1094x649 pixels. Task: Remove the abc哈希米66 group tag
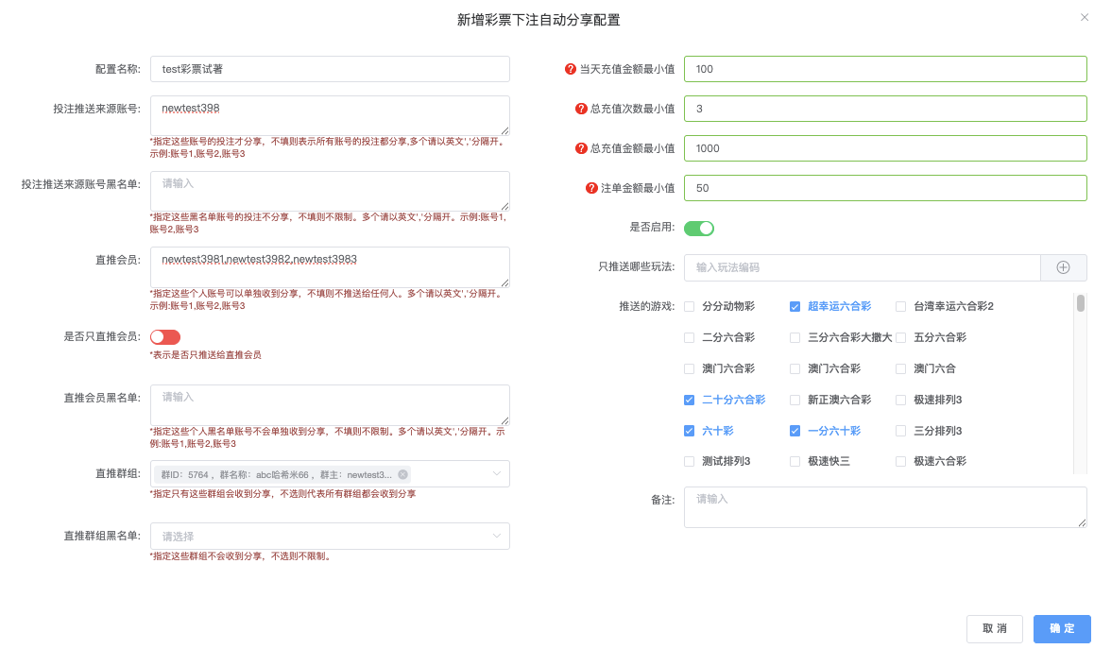point(402,474)
